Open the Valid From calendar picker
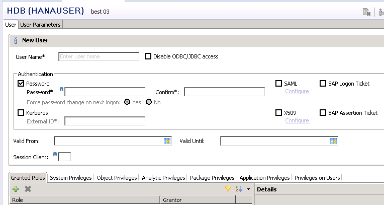Image resolution: width=384 pixels, height=205 pixels. pyautogui.click(x=167, y=141)
